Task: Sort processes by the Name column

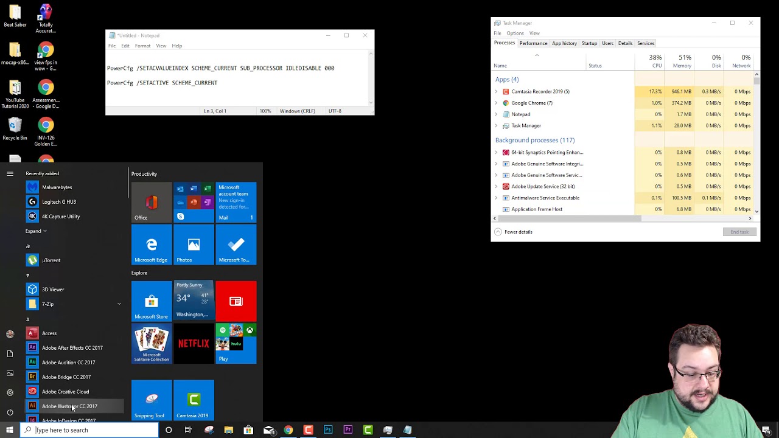Action: [539, 61]
